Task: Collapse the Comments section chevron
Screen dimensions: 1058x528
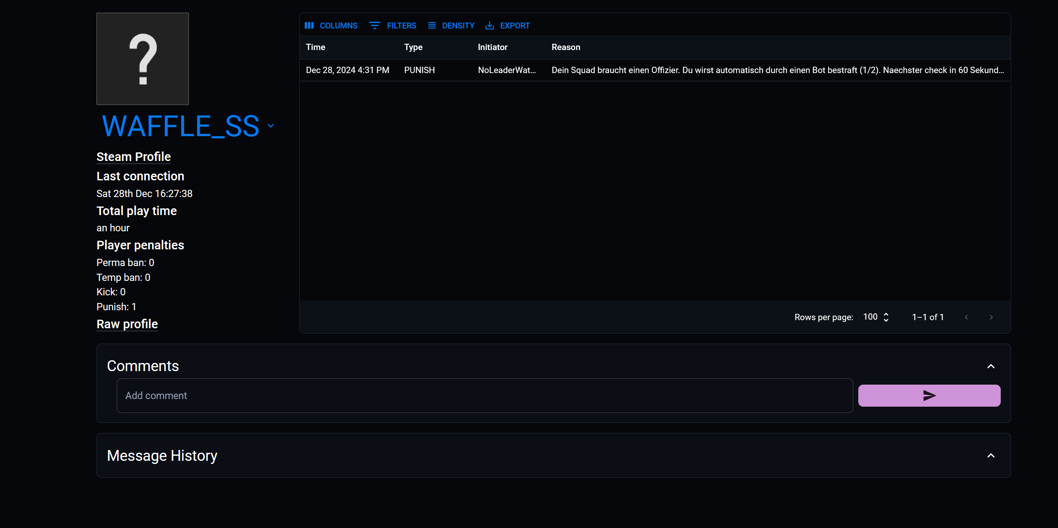Action: tap(991, 366)
